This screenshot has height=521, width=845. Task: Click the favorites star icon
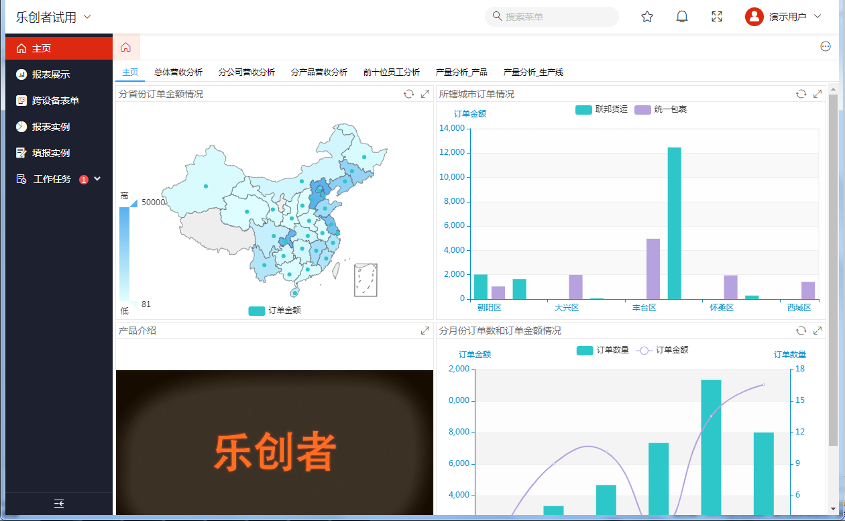point(647,17)
